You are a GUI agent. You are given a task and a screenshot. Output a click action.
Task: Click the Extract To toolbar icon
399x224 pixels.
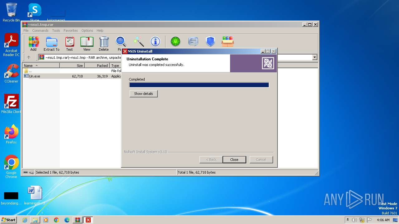51,44
